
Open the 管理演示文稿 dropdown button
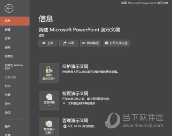click(x=49, y=127)
